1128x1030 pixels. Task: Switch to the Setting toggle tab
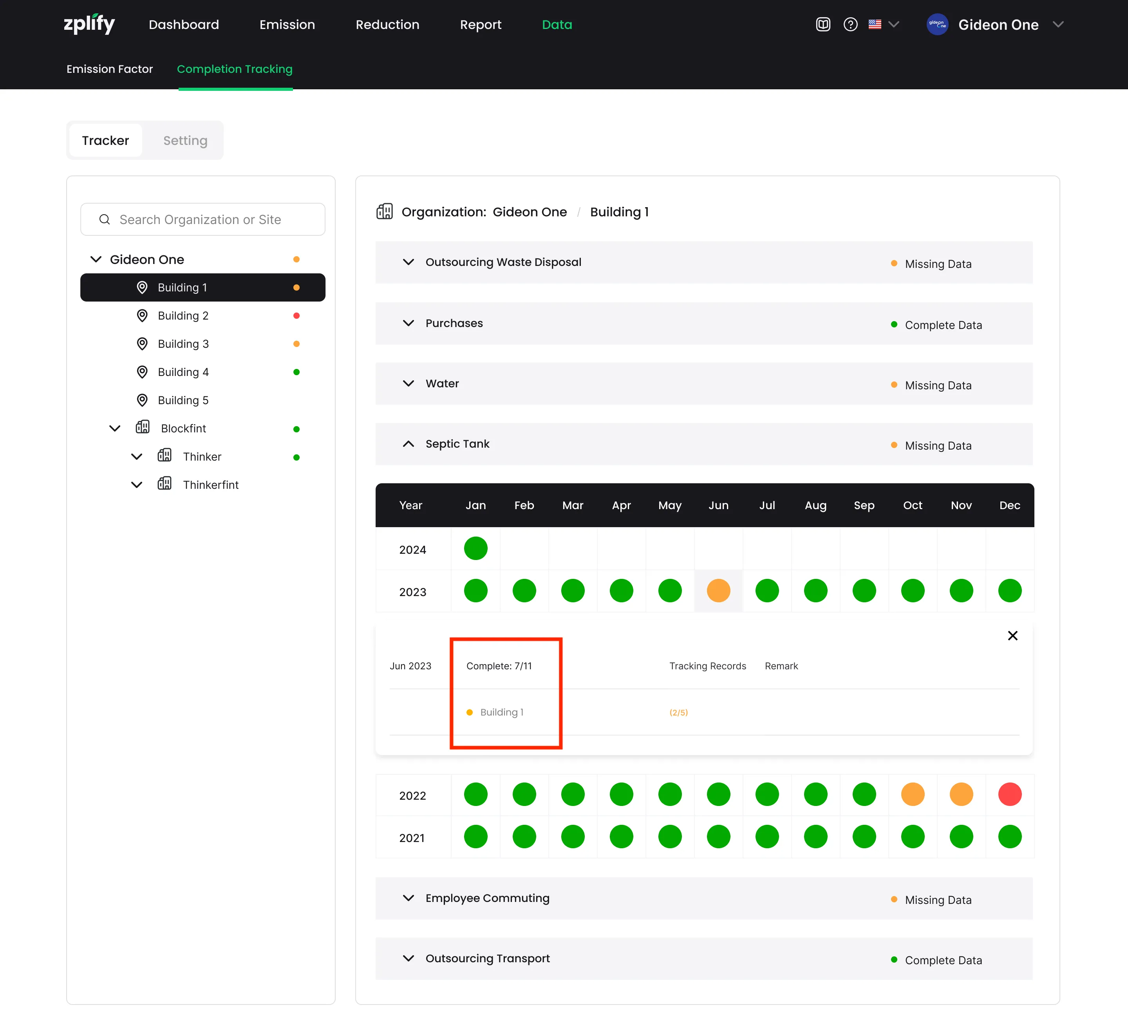tap(185, 141)
